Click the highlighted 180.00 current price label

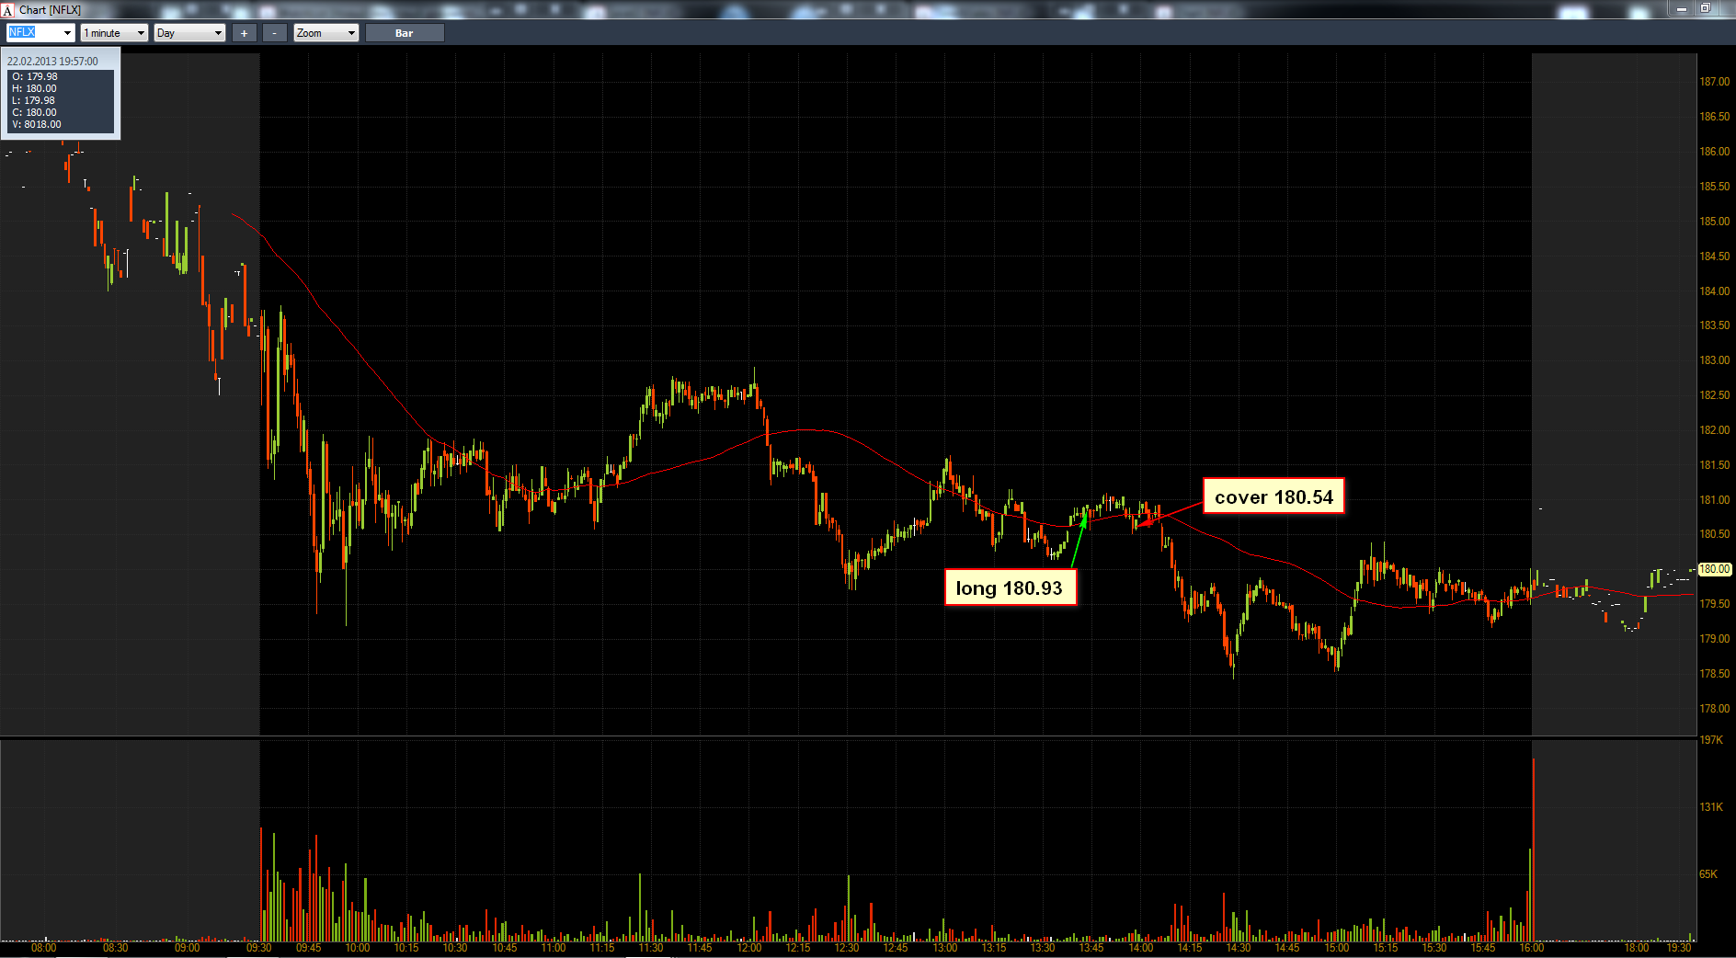1715,569
